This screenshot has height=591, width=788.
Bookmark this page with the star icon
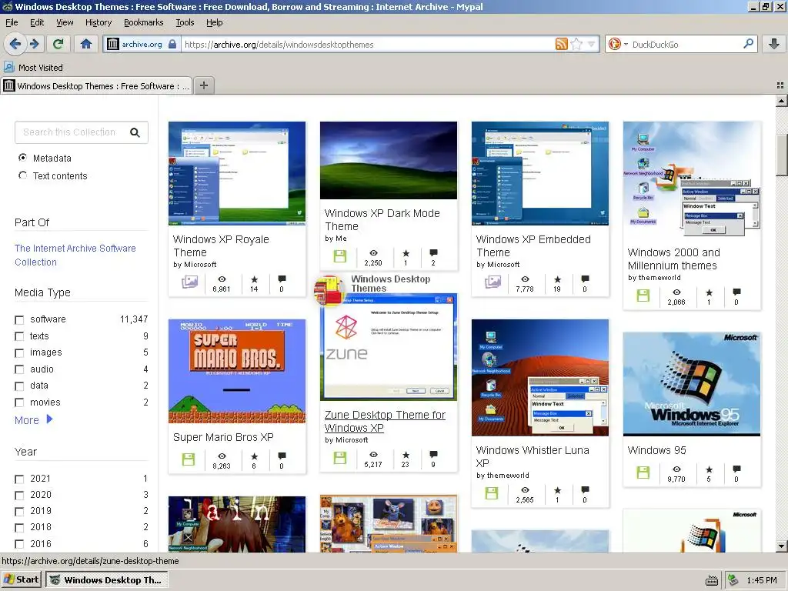coord(576,44)
